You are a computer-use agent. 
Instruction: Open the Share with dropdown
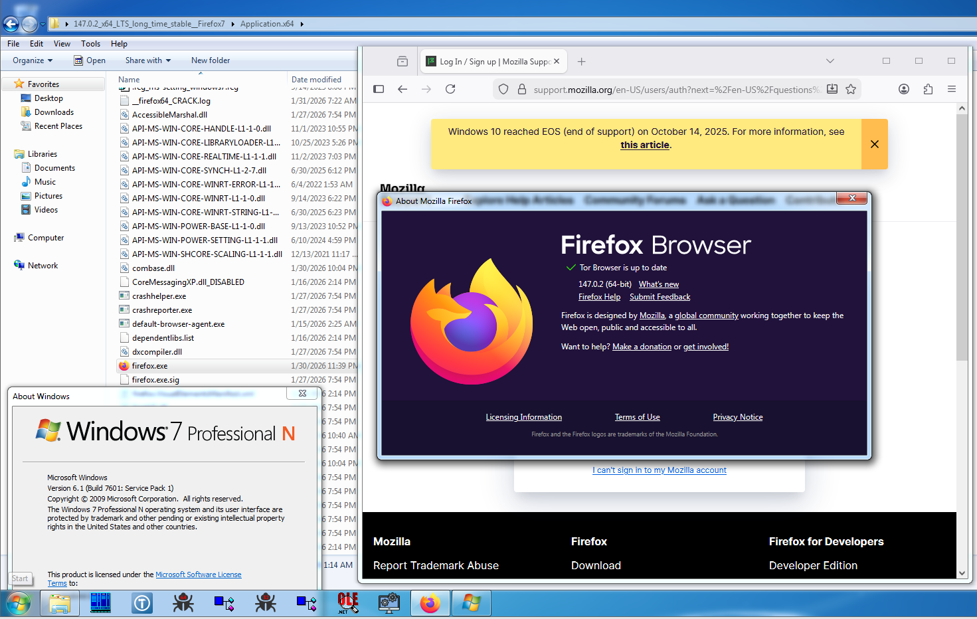tap(147, 60)
